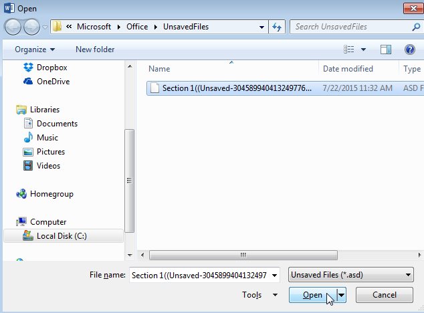The image size is (424, 313).
Task: Select Dropbox in the navigation pane
Action: 51,68
